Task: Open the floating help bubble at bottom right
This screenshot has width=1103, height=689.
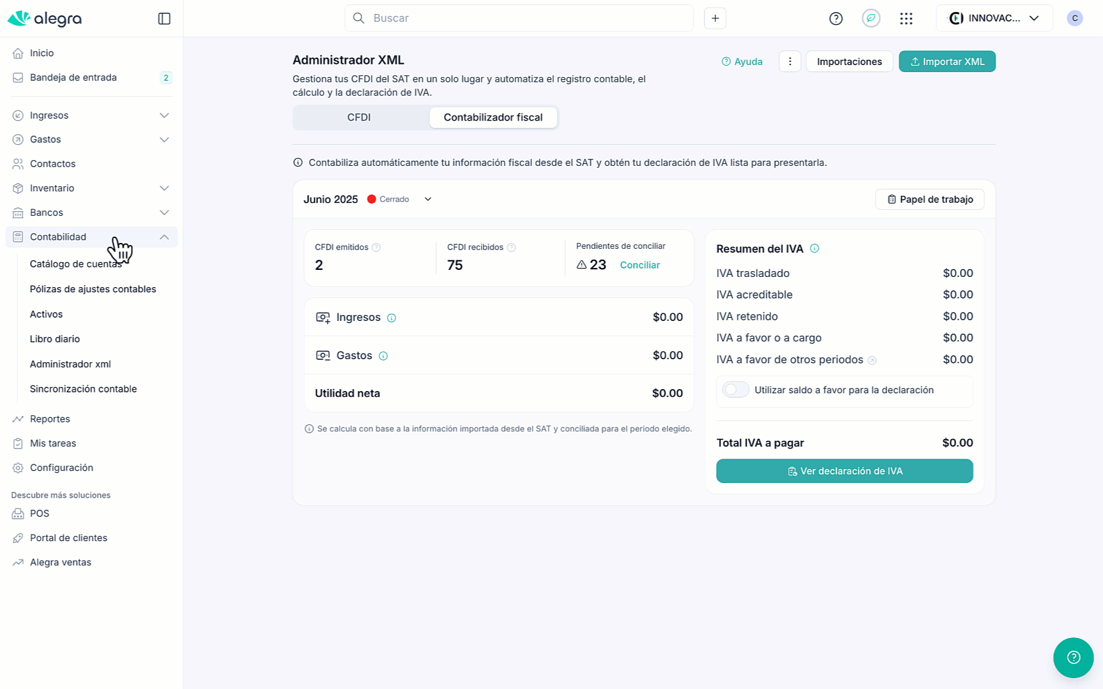Action: (x=1073, y=657)
